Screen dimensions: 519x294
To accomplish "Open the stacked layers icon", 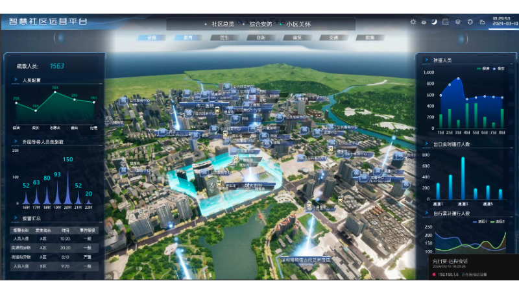I will pos(458,22).
